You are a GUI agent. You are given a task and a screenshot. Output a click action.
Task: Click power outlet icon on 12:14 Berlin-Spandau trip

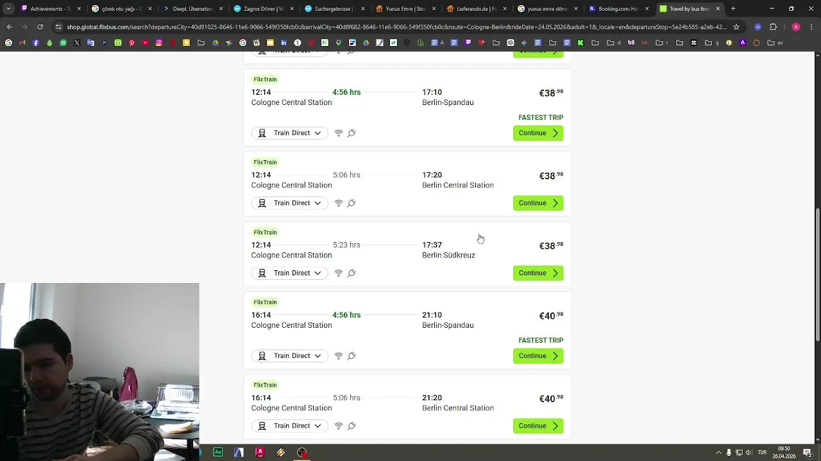pyautogui.click(x=351, y=133)
